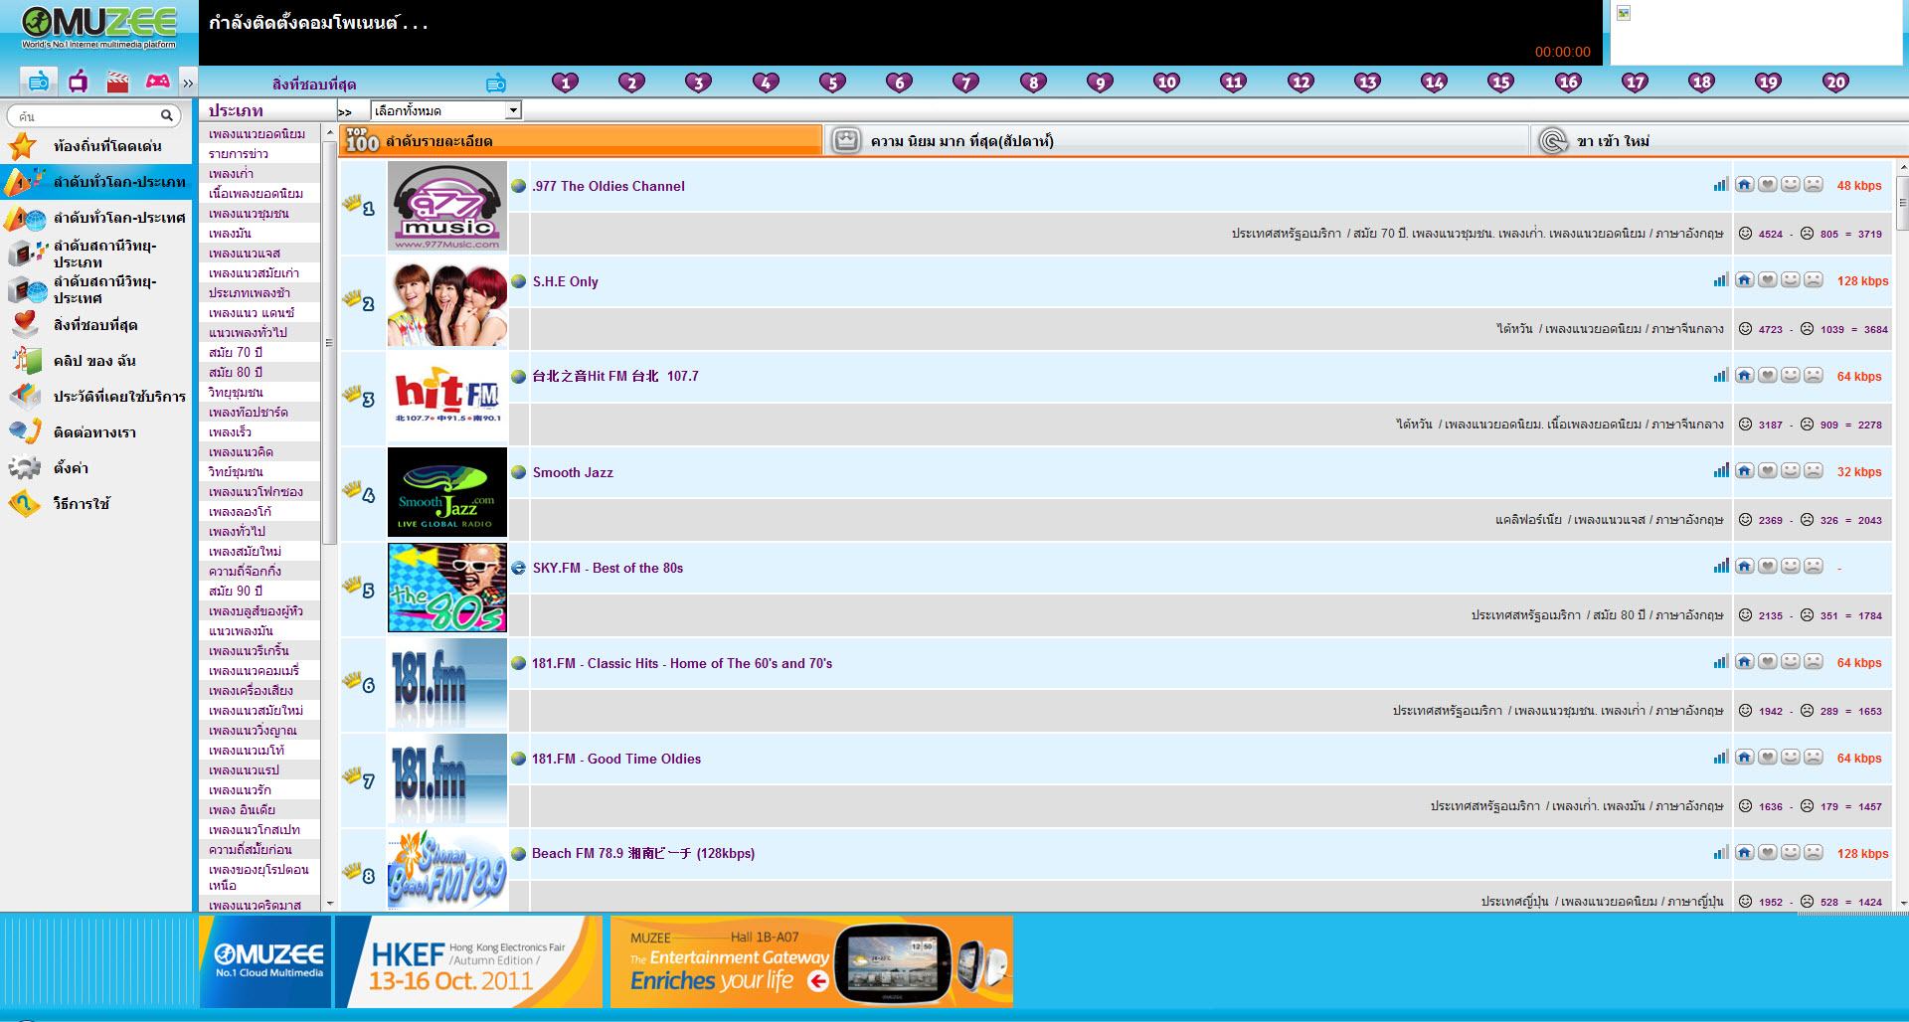
Task: Click the magnifier search icon
Action: point(167,115)
